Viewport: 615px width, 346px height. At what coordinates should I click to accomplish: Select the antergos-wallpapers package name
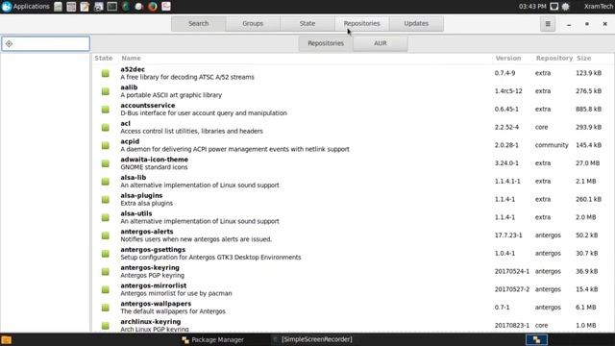156,304
